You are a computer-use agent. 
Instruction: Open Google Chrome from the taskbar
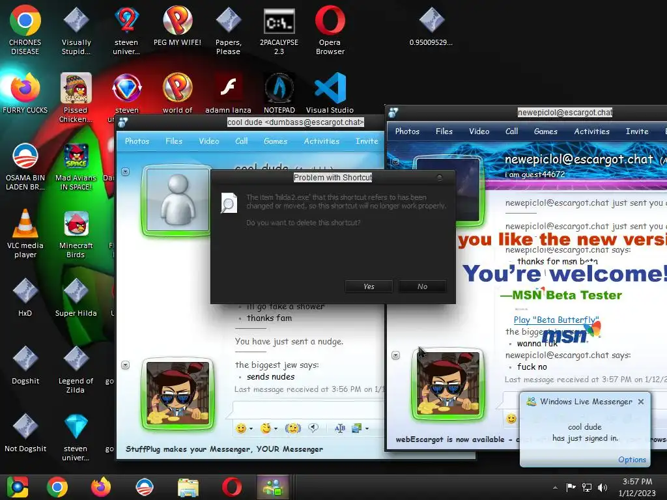57,487
